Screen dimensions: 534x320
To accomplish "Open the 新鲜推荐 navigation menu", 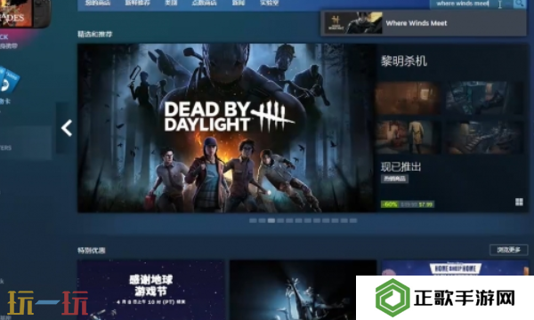I will (138, 3).
